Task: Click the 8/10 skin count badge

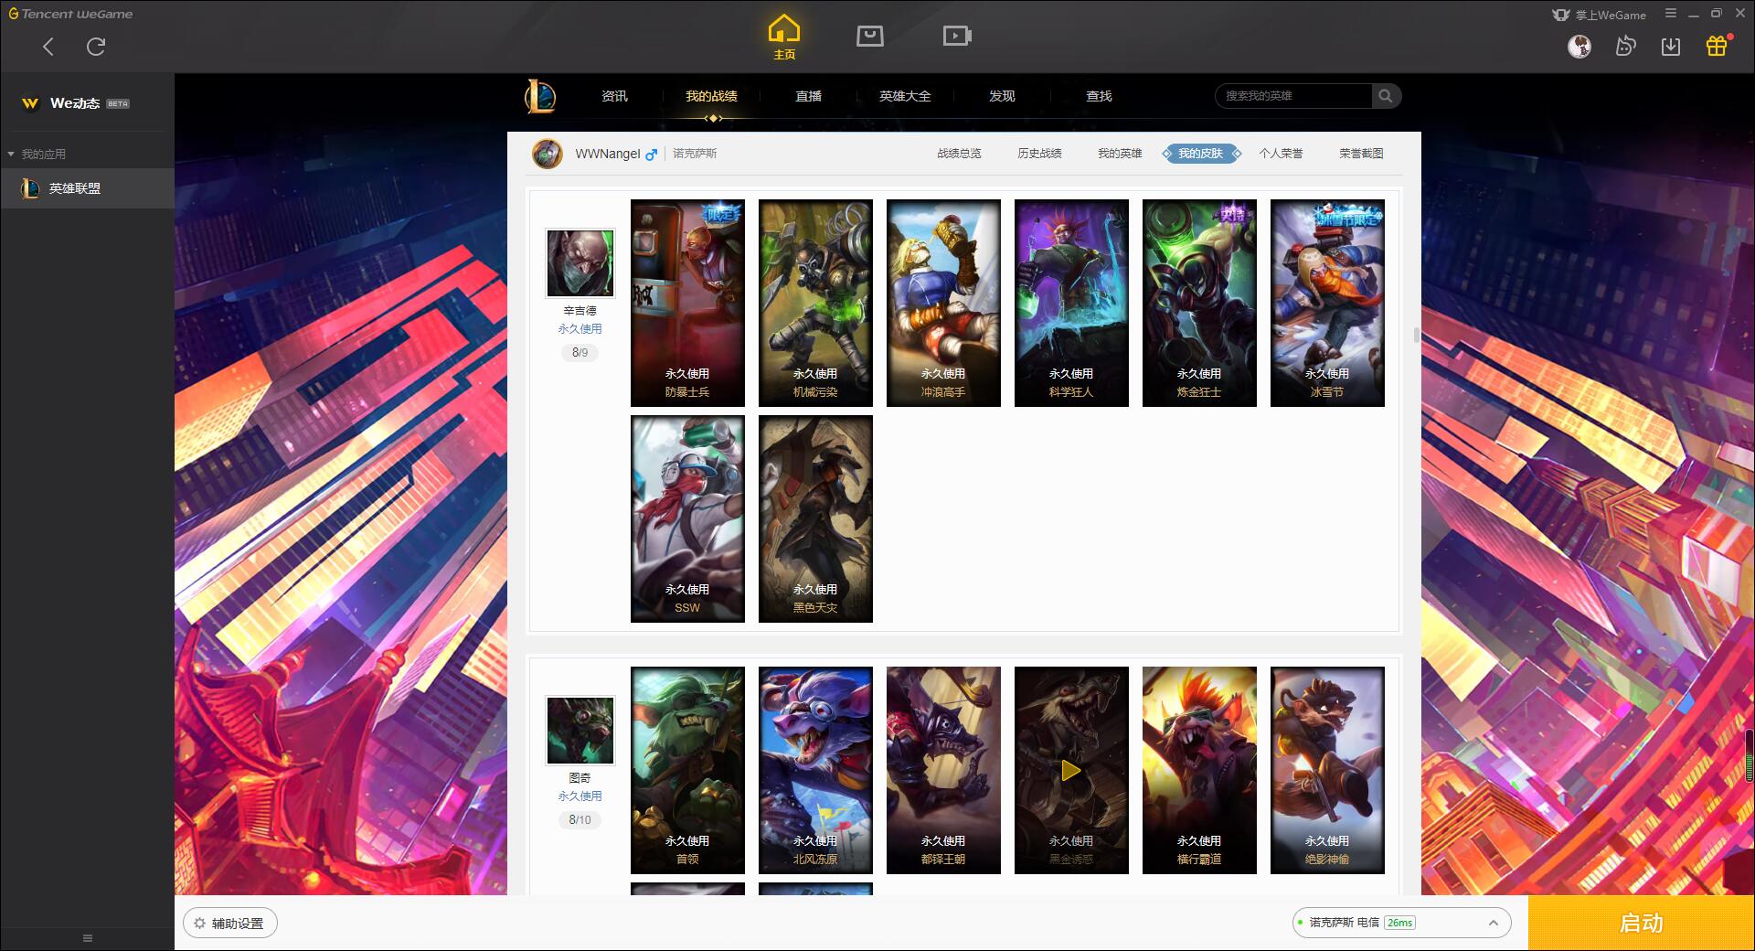Action: (x=580, y=819)
